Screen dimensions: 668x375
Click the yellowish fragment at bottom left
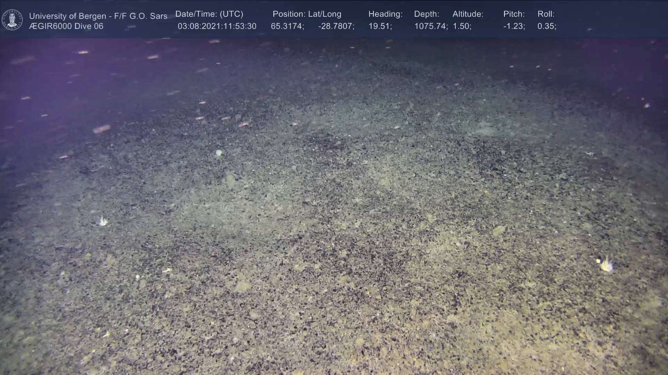click(x=106, y=334)
